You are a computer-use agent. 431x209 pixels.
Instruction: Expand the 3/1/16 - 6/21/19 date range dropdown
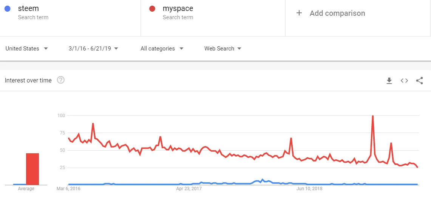[x=93, y=49]
